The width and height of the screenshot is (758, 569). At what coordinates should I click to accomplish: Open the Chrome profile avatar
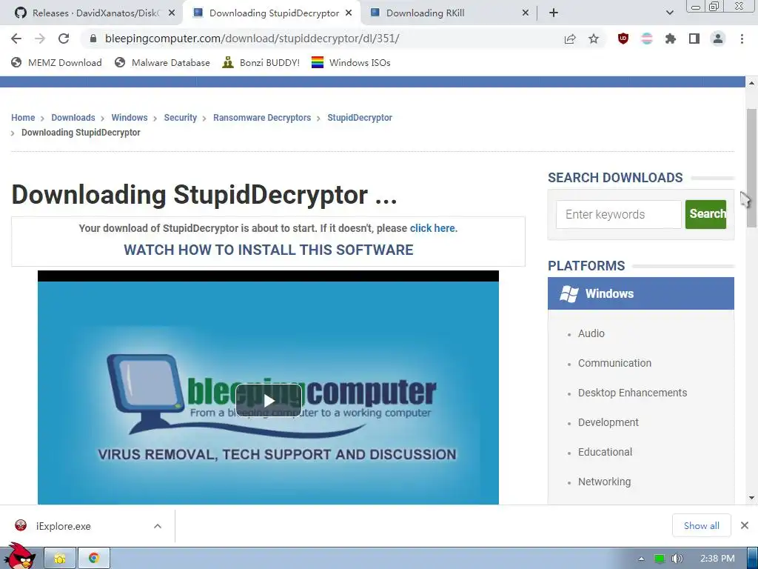(718, 39)
